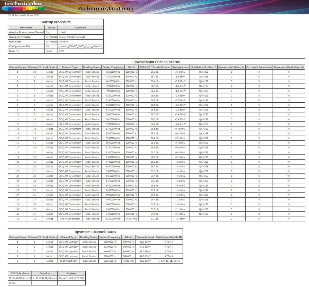Click the '42.0 dBmV' transmit level cell

(x=145, y=261)
